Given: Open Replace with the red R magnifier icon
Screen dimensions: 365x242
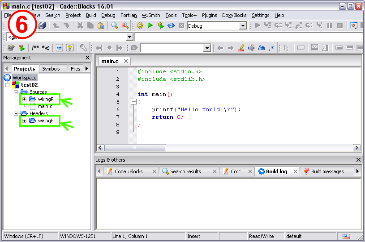Looking at the screenshot, I should [125, 25].
